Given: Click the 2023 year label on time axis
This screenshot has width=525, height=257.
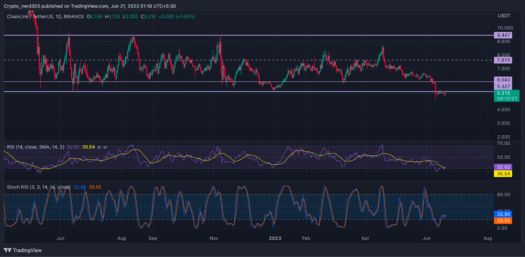Looking at the screenshot, I should [x=275, y=238].
